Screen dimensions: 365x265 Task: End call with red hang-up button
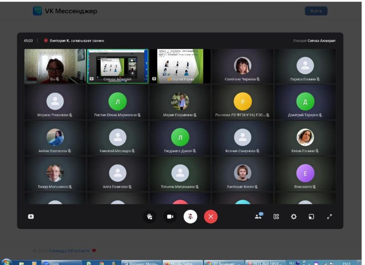click(x=210, y=217)
